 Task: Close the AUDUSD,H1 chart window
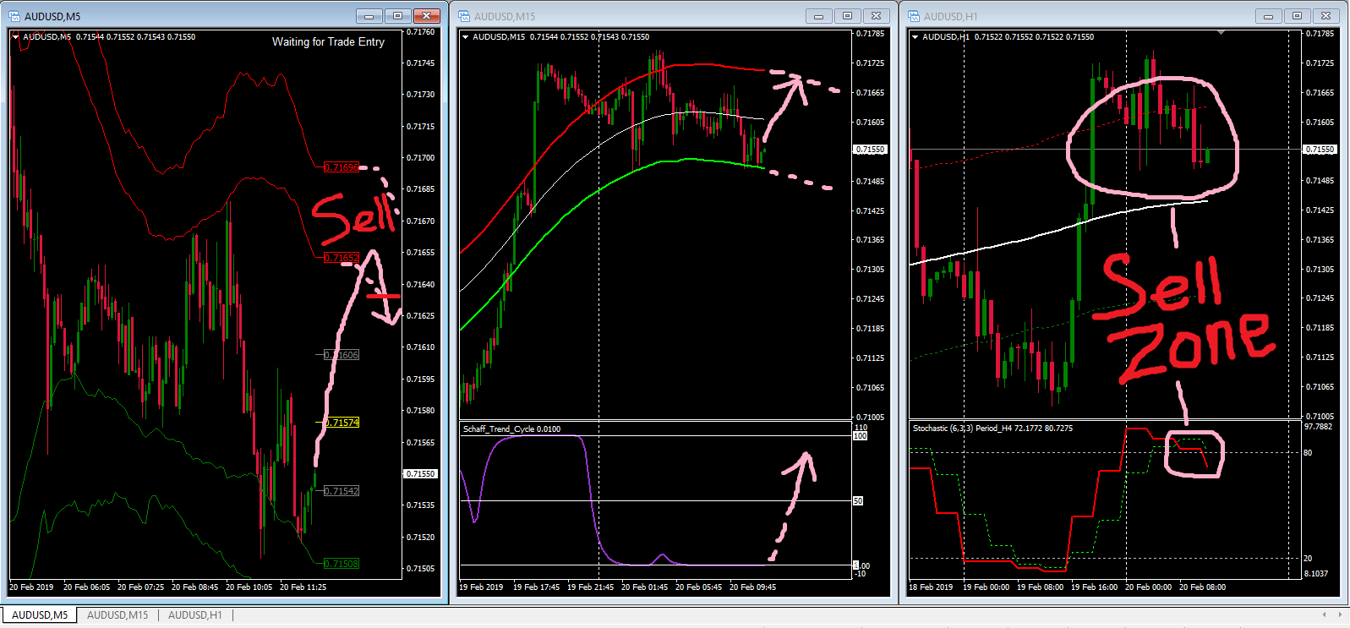[x=1326, y=16]
